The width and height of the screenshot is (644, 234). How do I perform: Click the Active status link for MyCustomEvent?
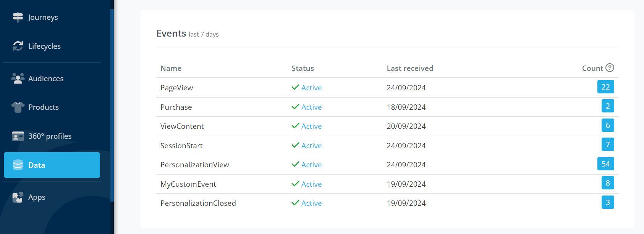click(311, 184)
